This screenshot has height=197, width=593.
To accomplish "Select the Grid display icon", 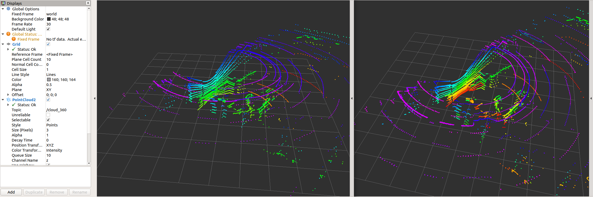I will [9, 44].
